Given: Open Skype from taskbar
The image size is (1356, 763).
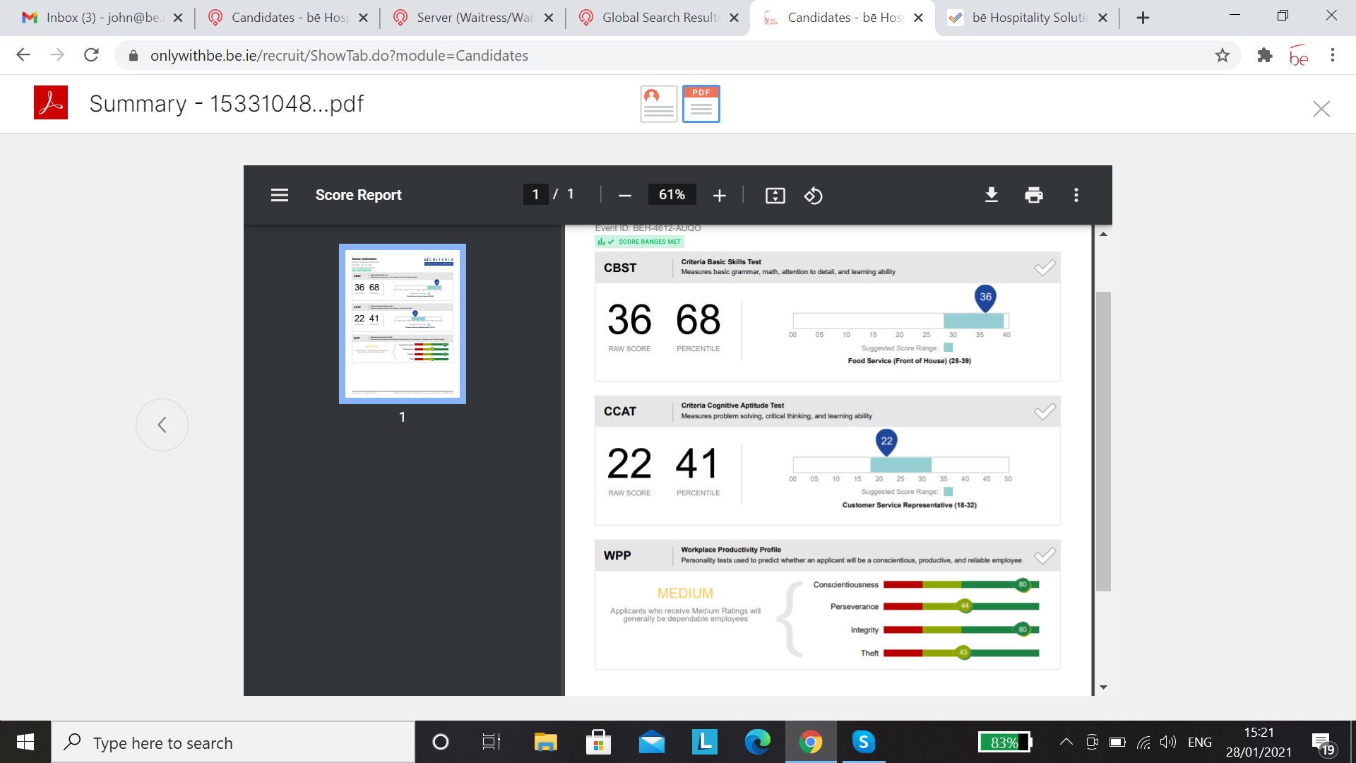Looking at the screenshot, I should tap(863, 742).
